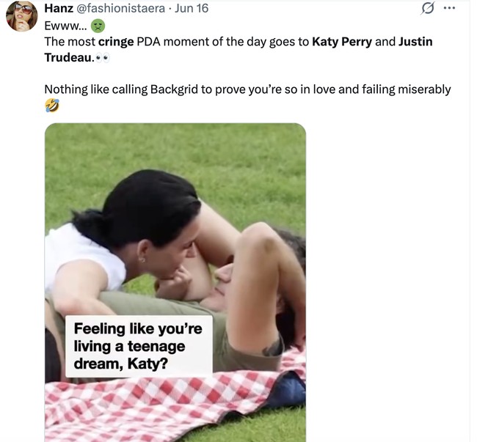
Task: Click the teenage dream caption overlay
Action: (139, 346)
